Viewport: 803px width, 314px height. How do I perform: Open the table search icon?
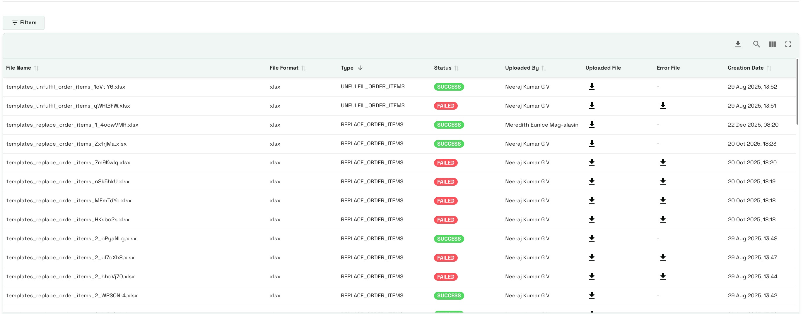click(x=756, y=44)
